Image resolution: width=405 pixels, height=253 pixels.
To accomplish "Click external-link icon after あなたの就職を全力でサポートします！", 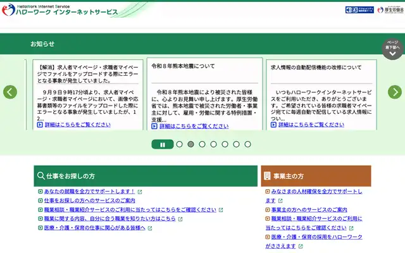I will tap(140, 192).
